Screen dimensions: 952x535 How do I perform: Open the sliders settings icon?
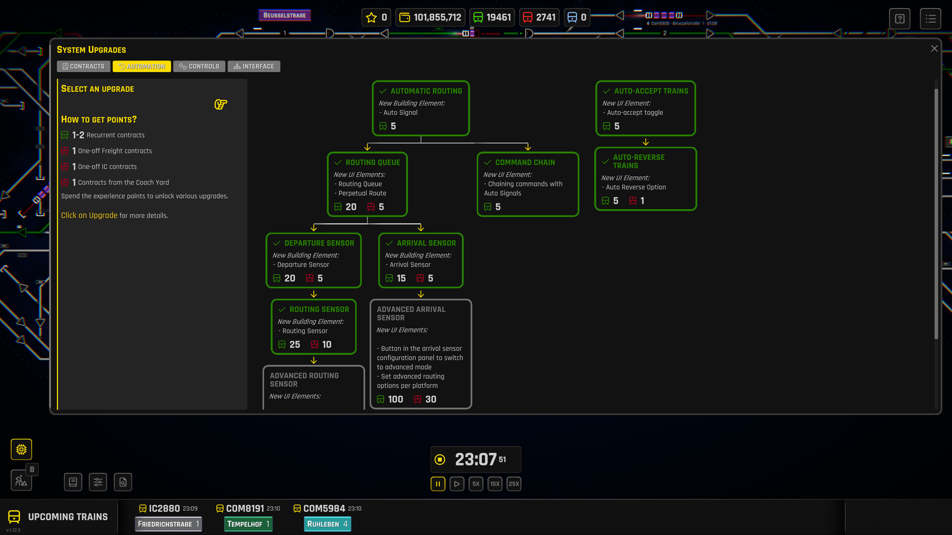(x=98, y=482)
